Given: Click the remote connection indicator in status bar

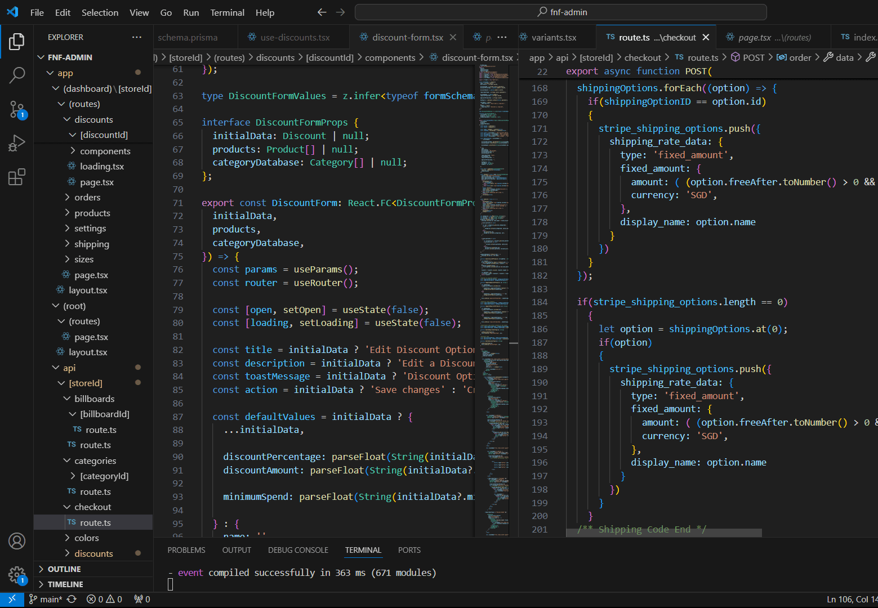Looking at the screenshot, I should [x=12, y=599].
